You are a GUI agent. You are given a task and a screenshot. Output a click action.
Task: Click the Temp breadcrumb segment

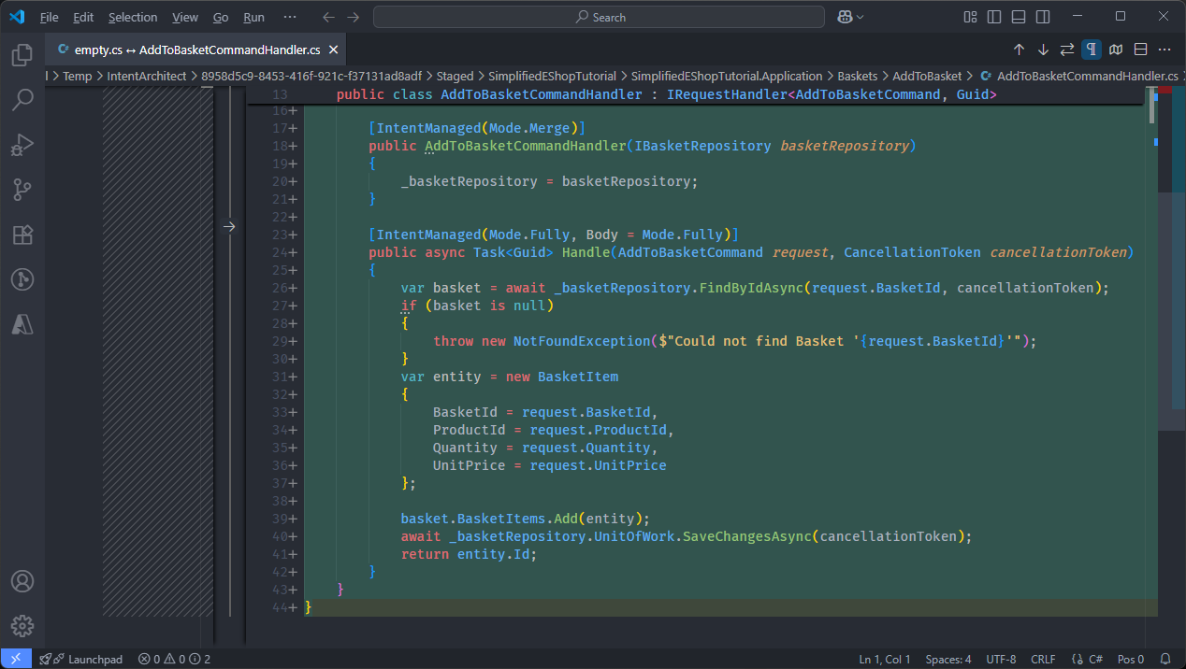[x=78, y=76]
